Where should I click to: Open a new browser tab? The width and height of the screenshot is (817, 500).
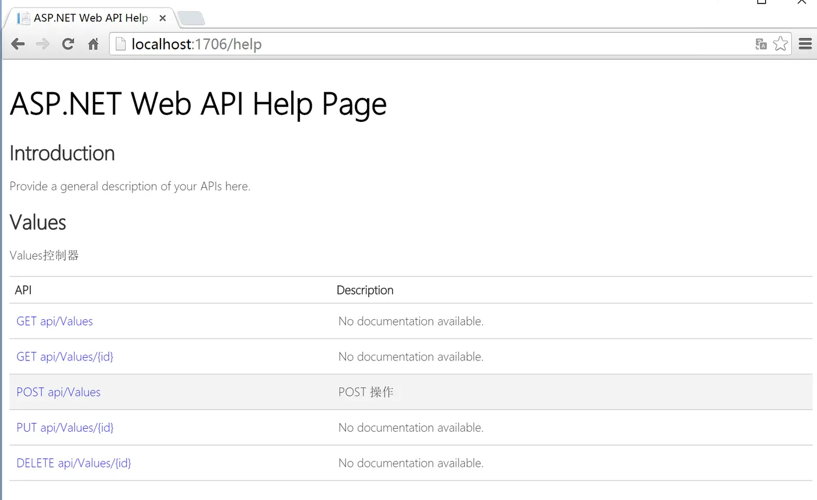191,19
